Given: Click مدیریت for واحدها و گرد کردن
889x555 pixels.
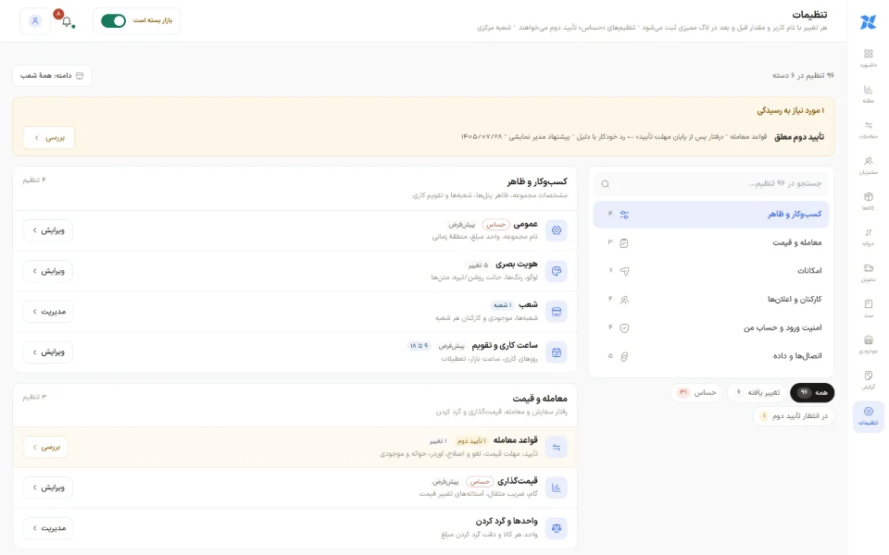Looking at the screenshot, I should tap(48, 528).
